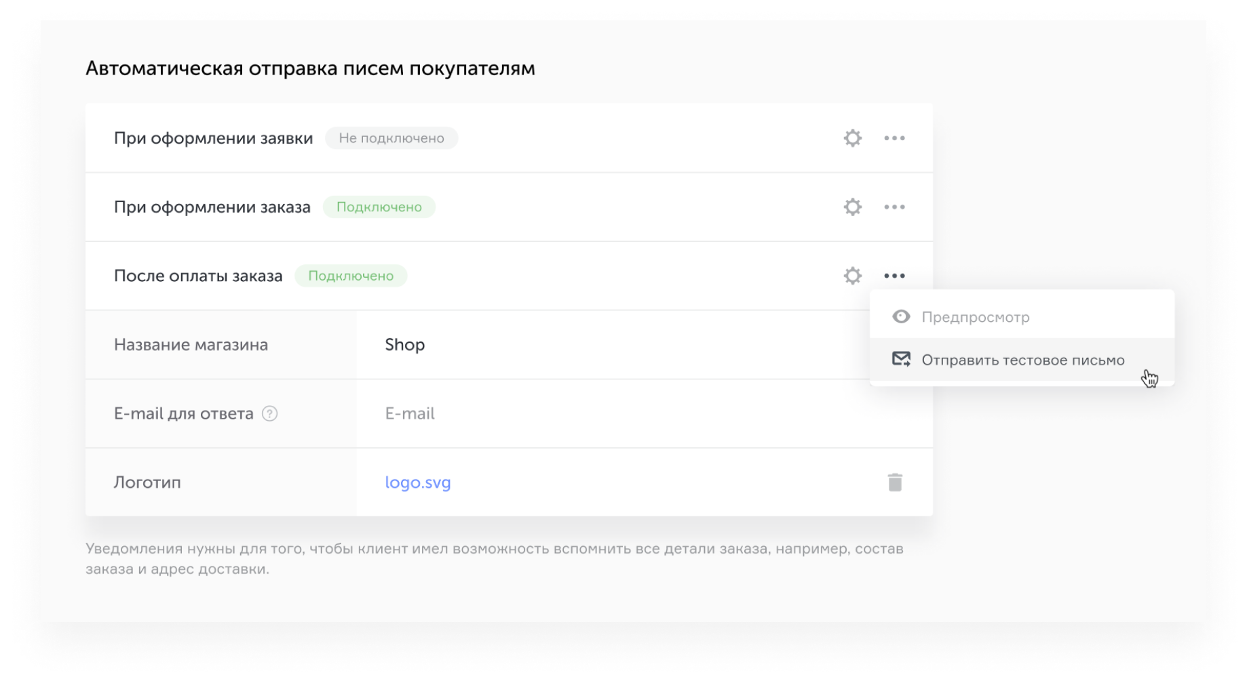Open three-dots menu for При оформлении заявки
The height and width of the screenshot is (683, 1247).
tap(894, 138)
